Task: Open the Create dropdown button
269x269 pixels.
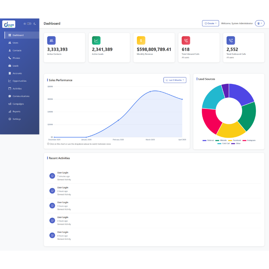Action: [210, 23]
